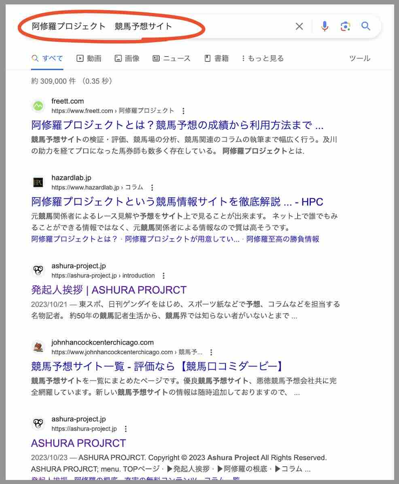Viewport: 399px width, 484px height.
Task: Click the ashura-project.jp favicon
Action: (x=38, y=270)
